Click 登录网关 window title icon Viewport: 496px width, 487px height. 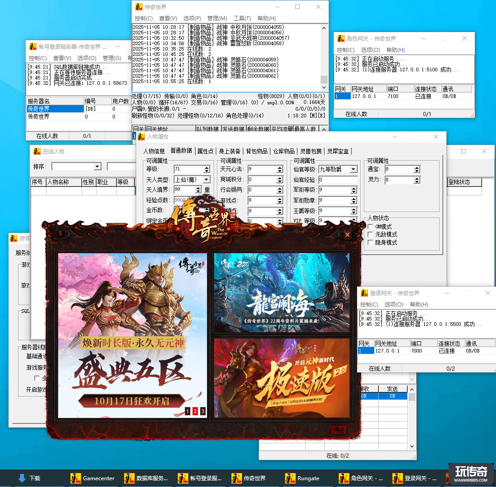click(364, 293)
